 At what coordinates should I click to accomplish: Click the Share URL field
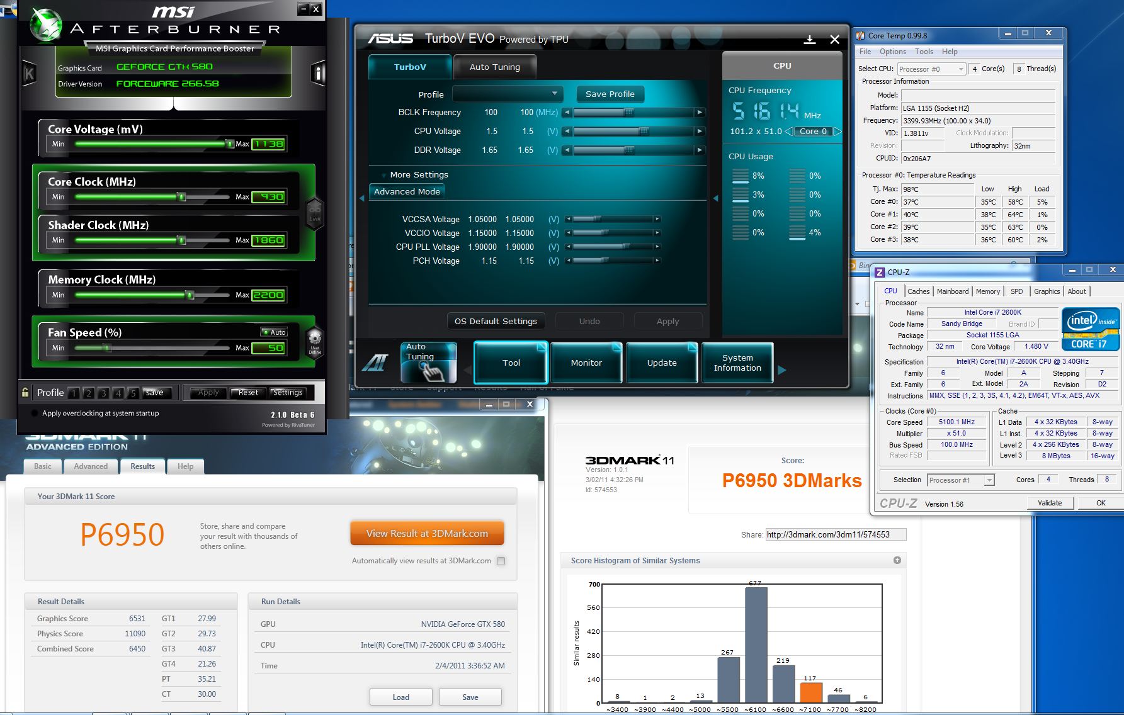click(x=836, y=534)
